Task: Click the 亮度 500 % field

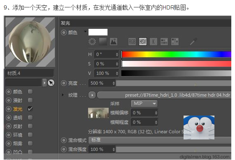Action: click(x=102, y=83)
